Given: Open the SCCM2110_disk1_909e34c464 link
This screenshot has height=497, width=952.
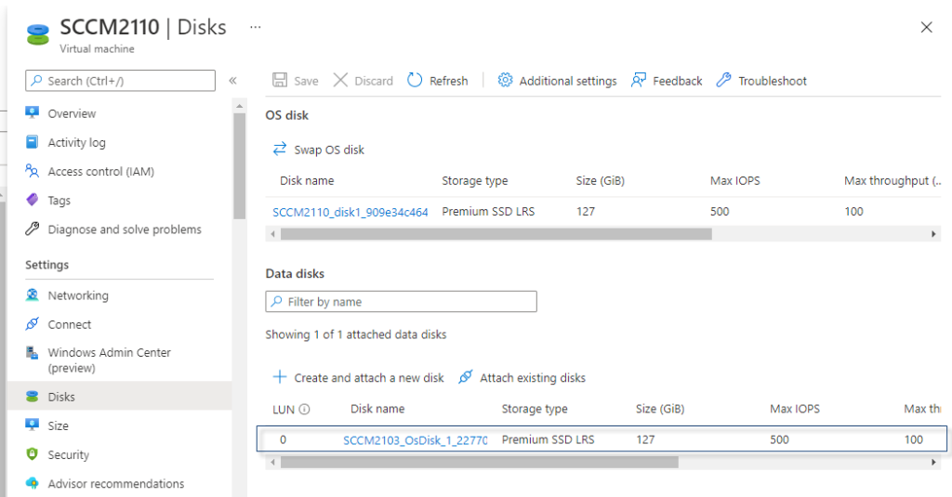Looking at the screenshot, I should pos(350,212).
